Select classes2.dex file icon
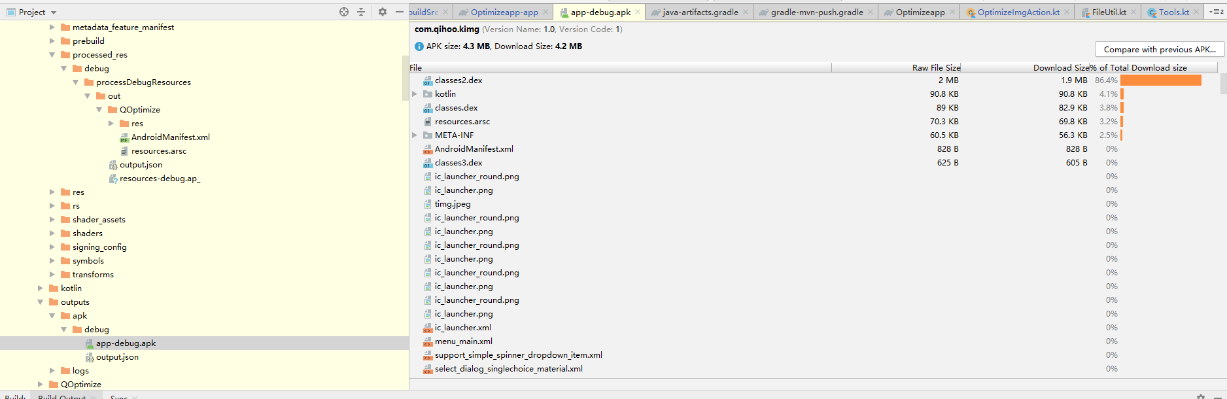1227x399 pixels. 428,80
